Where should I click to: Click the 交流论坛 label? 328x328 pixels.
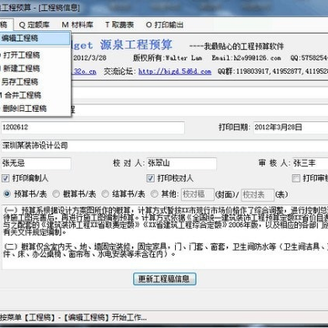[x=120, y=72]
